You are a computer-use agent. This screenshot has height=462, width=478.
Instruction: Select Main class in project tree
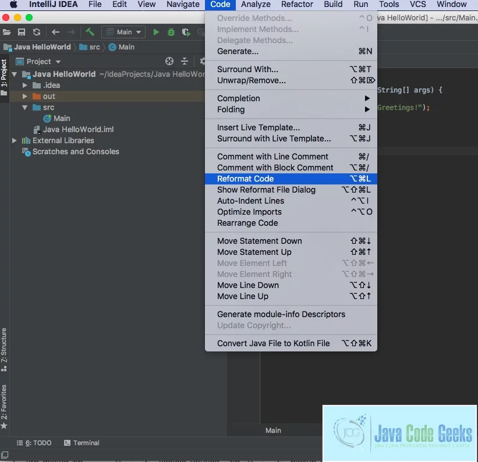[56, 118]
